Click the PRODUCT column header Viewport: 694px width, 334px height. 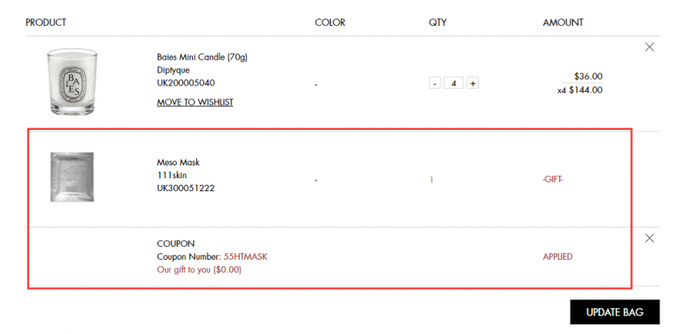pos(45,22)
